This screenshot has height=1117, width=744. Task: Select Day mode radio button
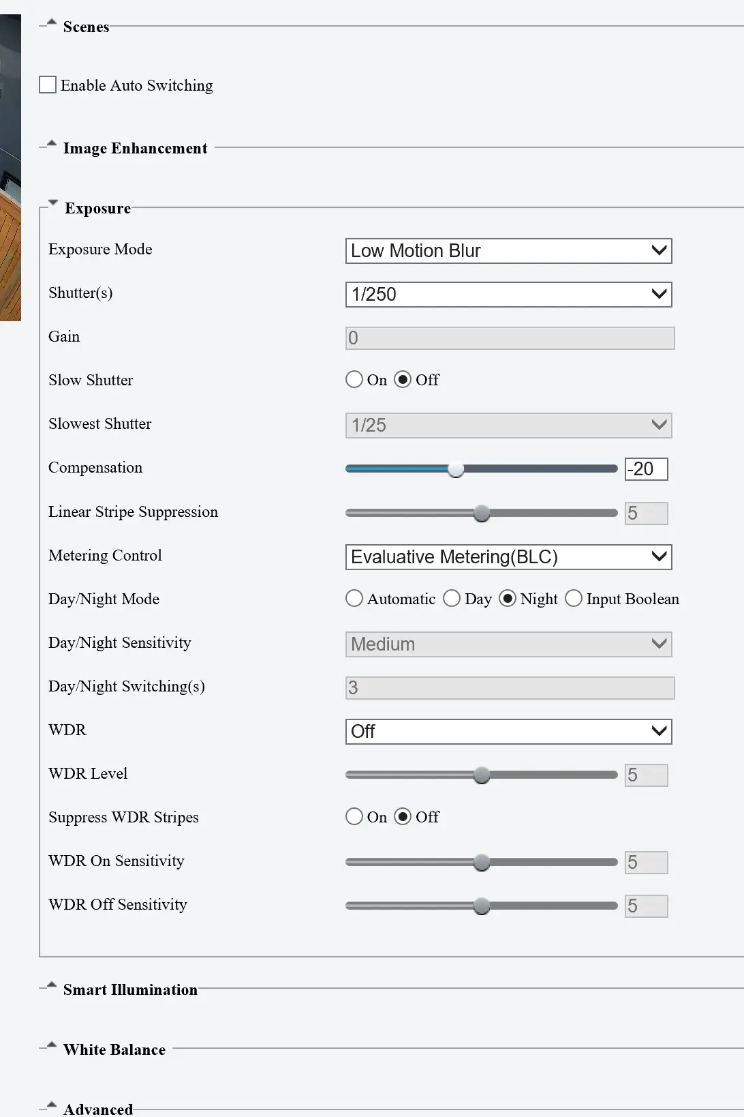[452, 599]
